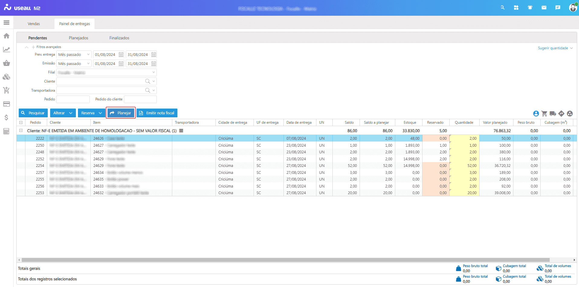Open the search icon in top bar
Screen dimensions: 579x287
503,8
